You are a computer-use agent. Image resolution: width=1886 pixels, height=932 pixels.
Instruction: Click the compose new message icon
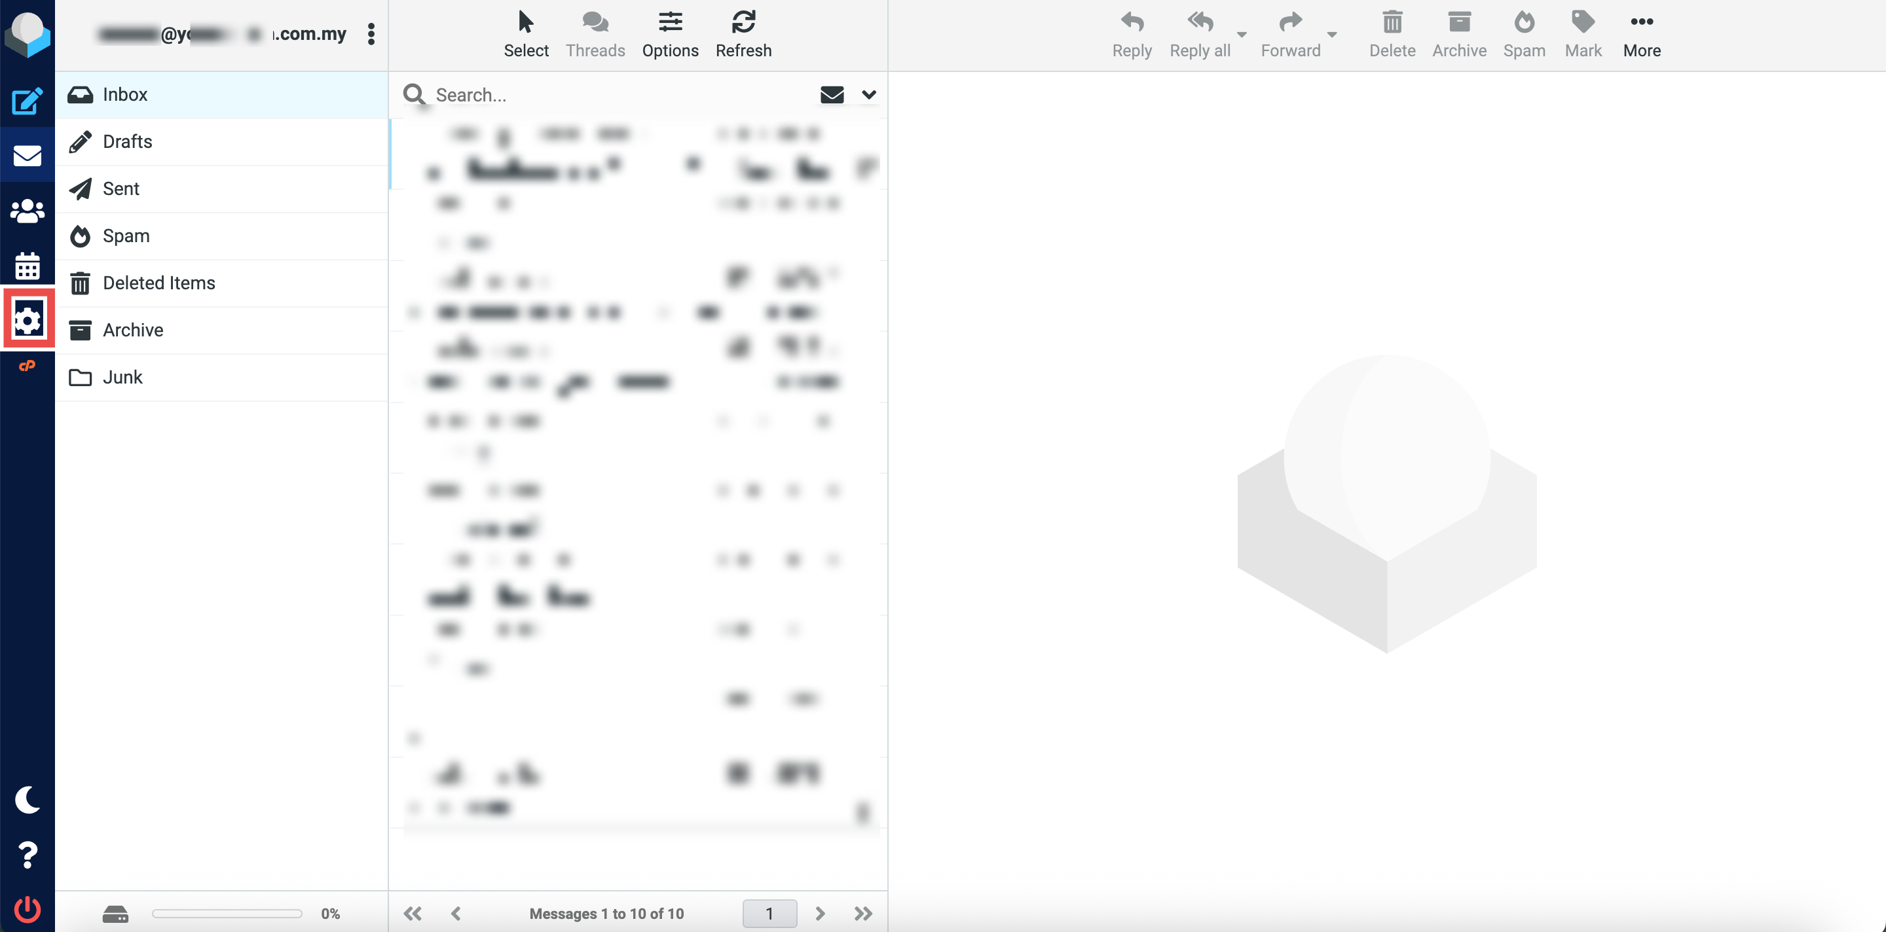click(x=27, y=101)
